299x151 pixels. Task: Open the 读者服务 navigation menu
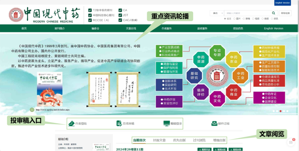(x=202, y=29)
